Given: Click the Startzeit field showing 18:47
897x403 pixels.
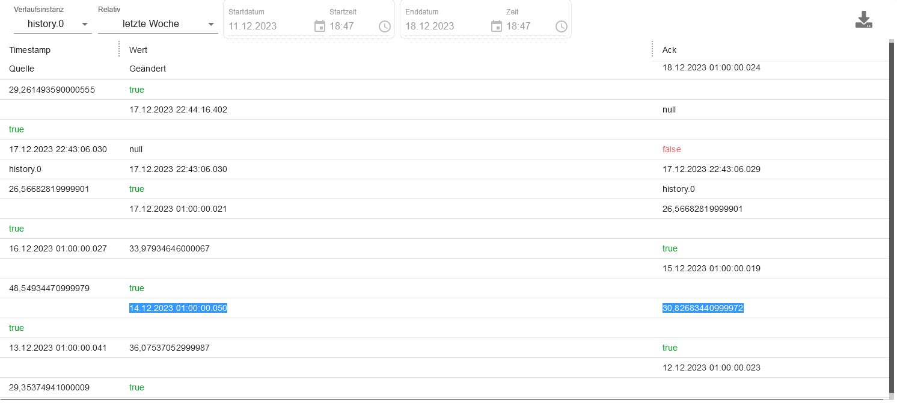Looking at the screenshot, I should point(352,26).
